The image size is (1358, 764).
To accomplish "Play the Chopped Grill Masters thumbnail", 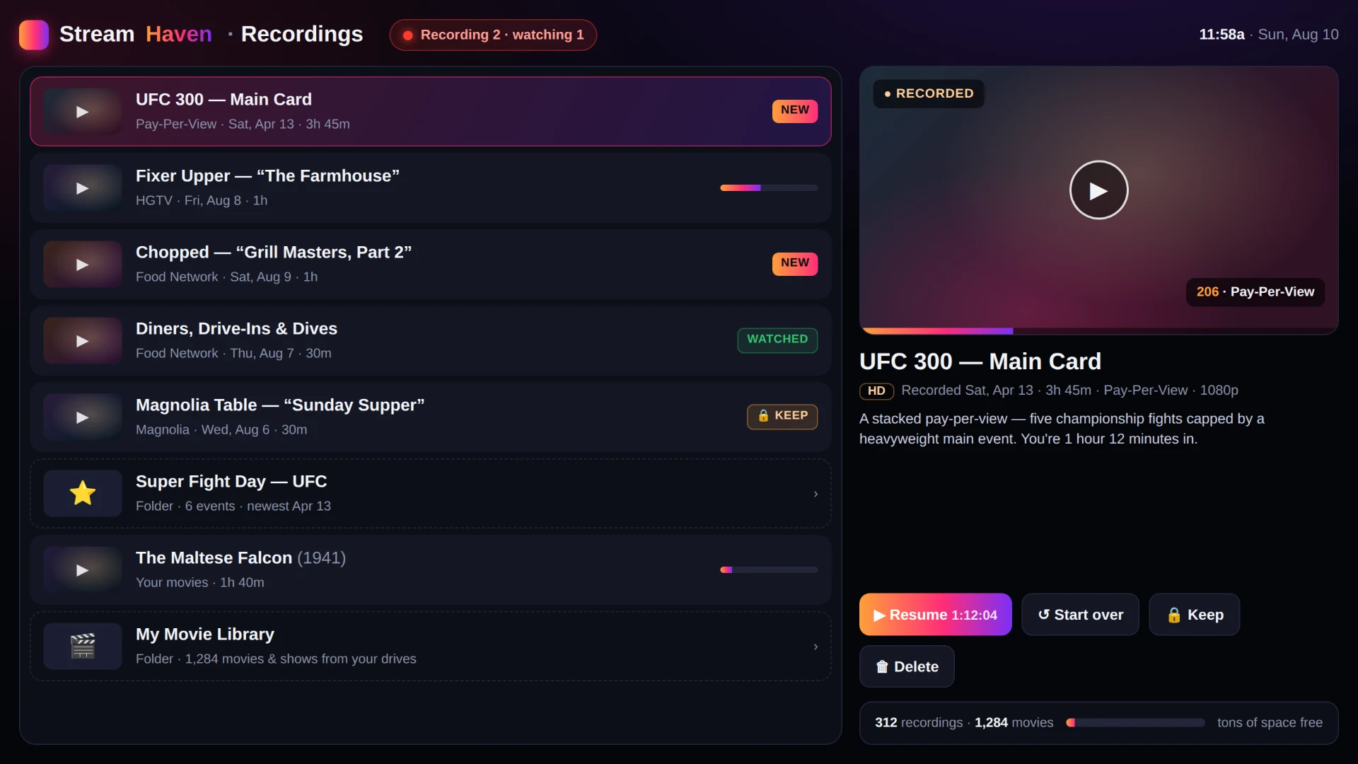I will [83, 265].
